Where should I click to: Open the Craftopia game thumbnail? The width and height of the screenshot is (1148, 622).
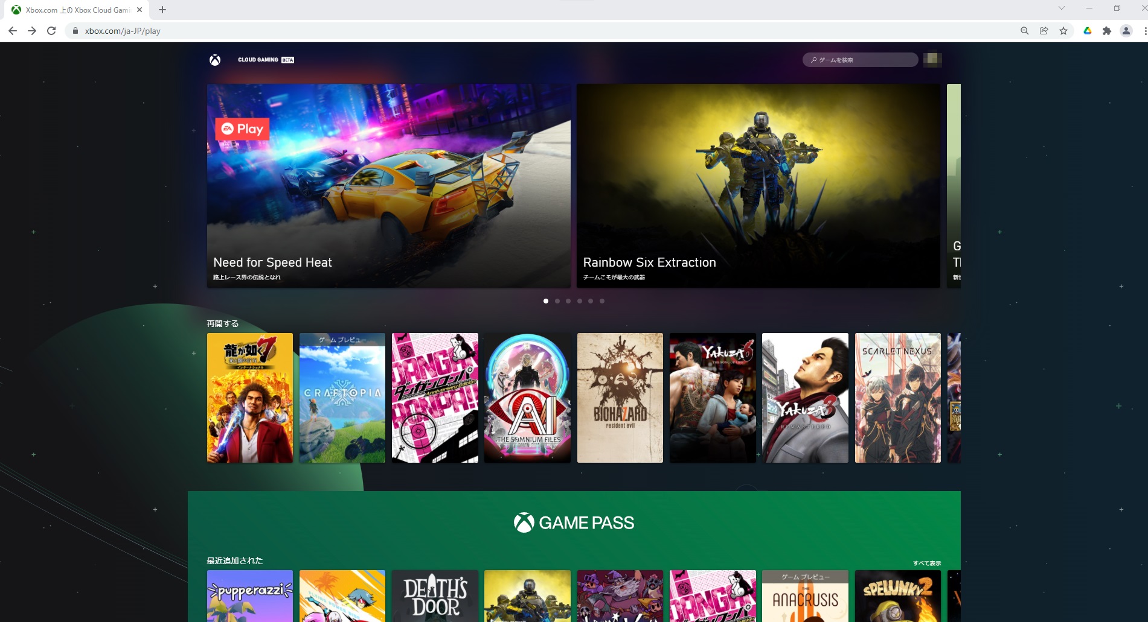[x=342, y=398]
